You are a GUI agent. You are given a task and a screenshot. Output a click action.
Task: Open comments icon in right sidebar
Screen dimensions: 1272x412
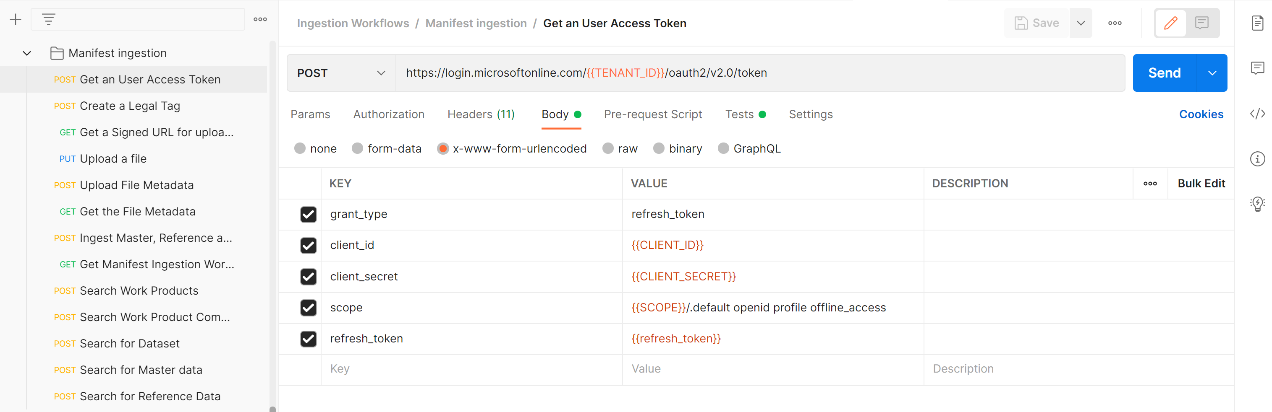(x=1257, y=68)
